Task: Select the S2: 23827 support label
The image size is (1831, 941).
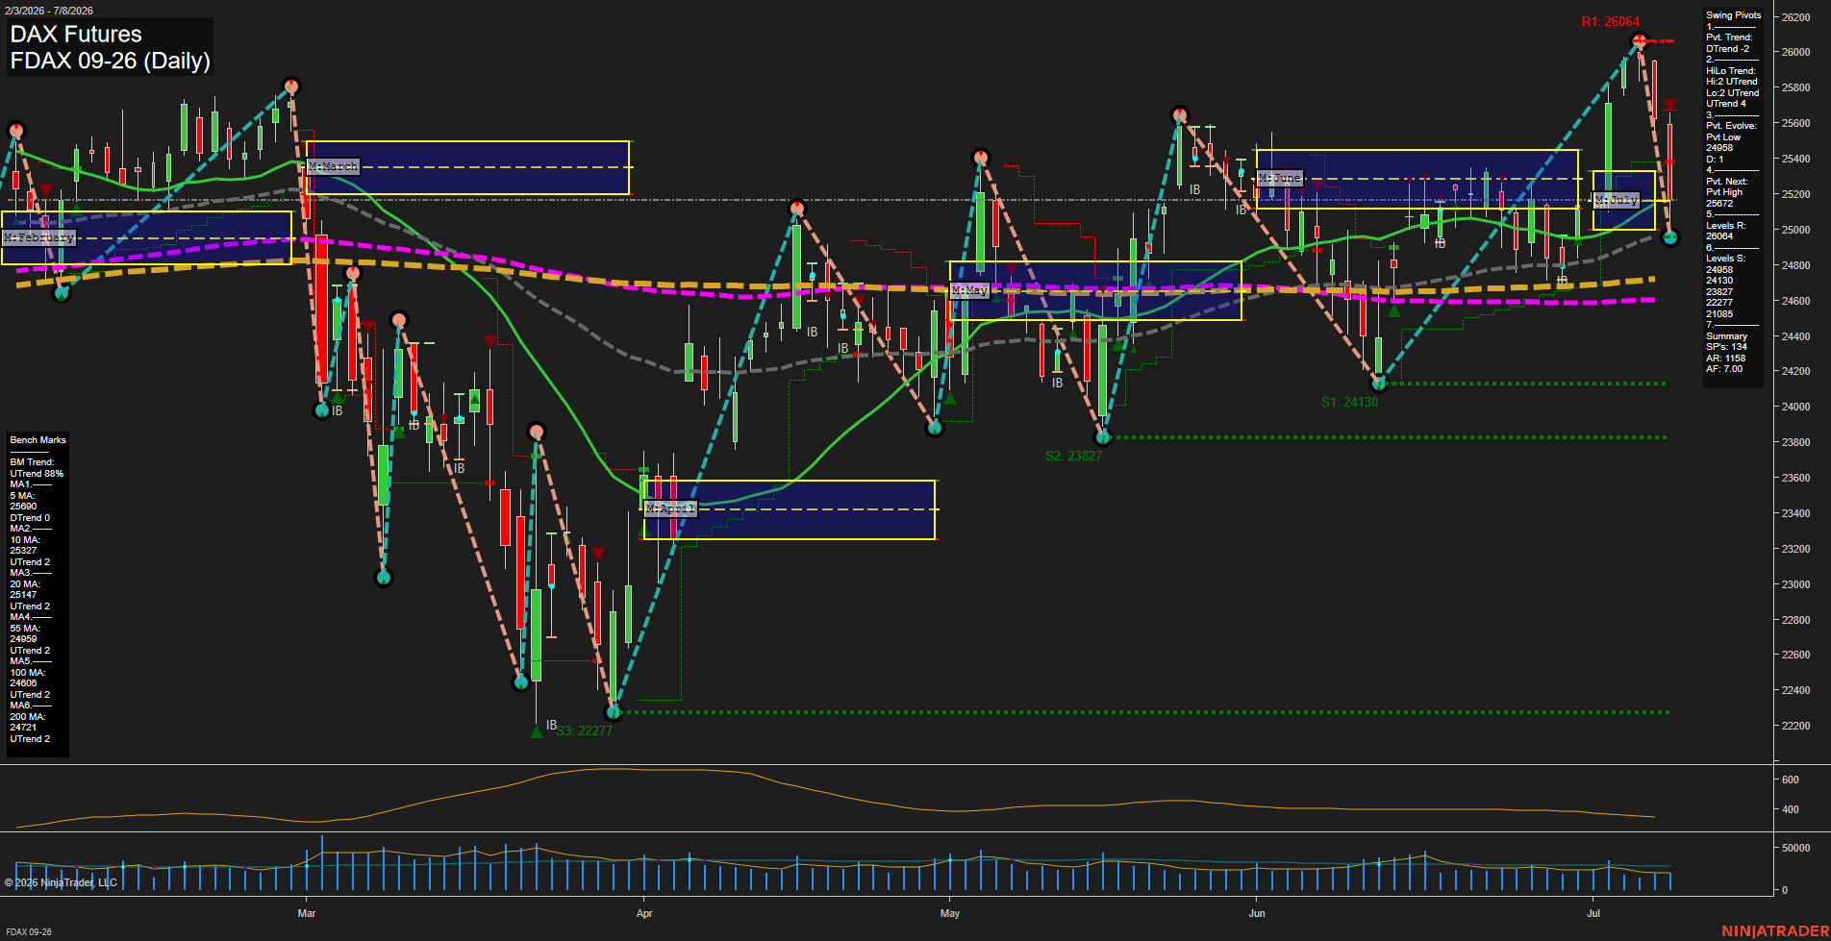Action: click(1073, 456)
